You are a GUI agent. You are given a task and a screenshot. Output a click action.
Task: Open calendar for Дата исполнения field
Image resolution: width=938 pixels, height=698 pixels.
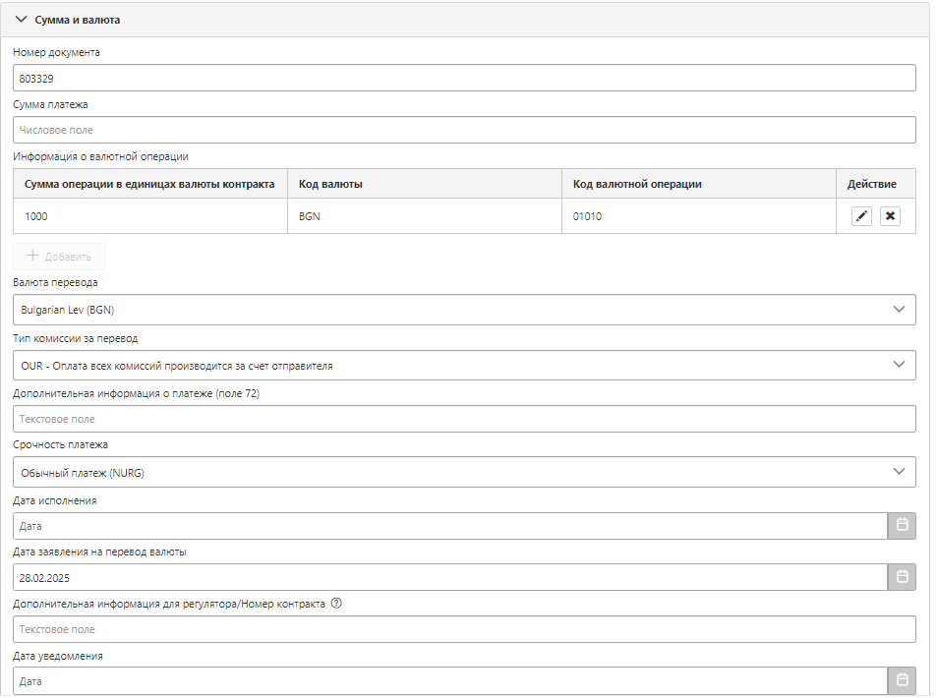pyautogui.click(x=902, y=526)
